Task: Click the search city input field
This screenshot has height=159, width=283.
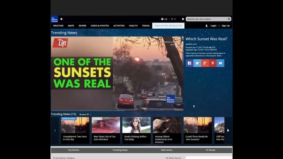Action: 207,19
